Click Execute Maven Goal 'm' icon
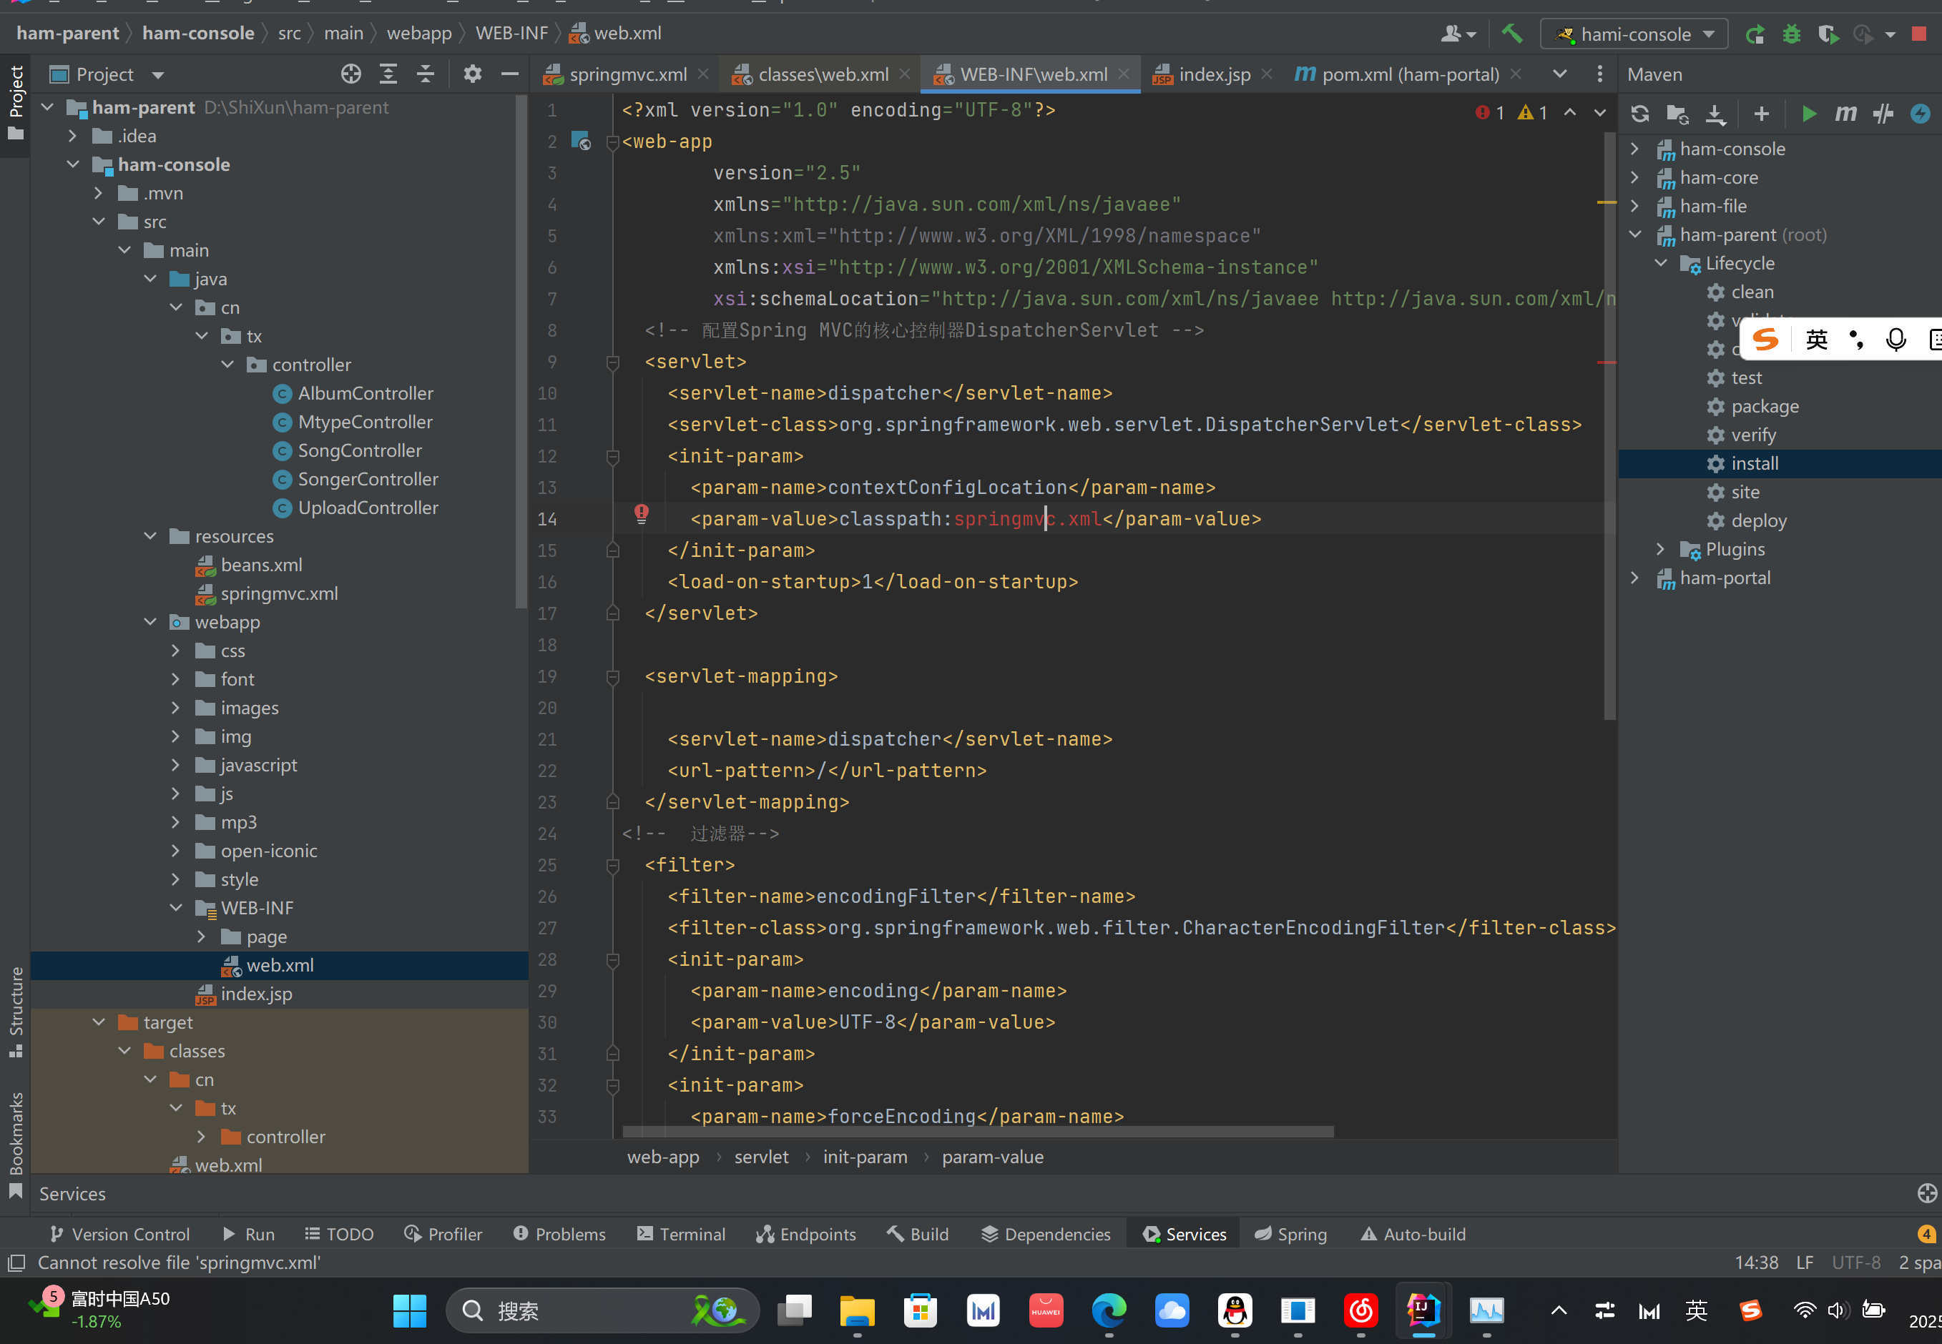The height and width of the screenshot is (1344, 1942). 1845,114
